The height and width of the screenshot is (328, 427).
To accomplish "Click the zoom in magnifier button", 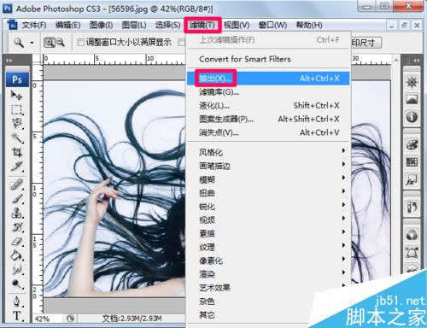I will 49,43.
